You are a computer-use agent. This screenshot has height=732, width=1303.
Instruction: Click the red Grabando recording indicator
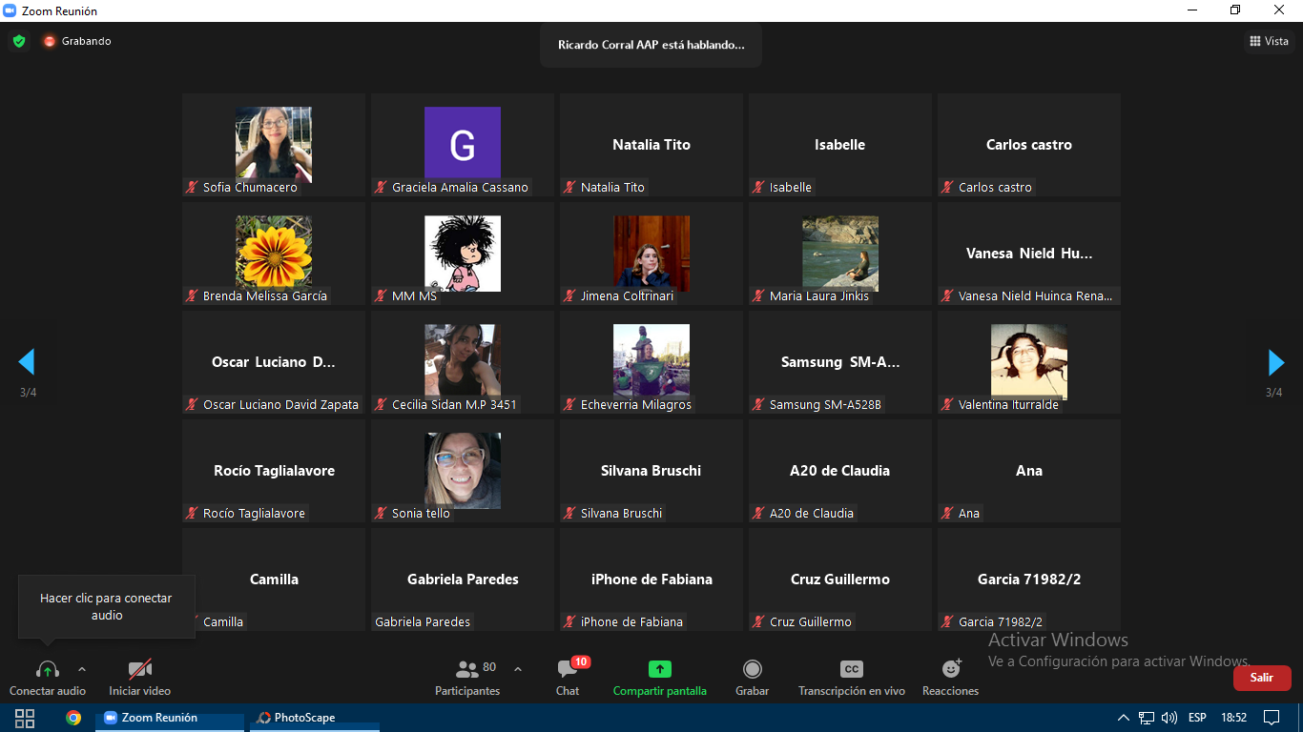tap(76, 41)
